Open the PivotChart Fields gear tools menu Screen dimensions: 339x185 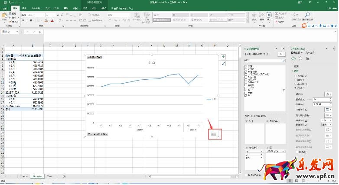click(x=281, y=54)
